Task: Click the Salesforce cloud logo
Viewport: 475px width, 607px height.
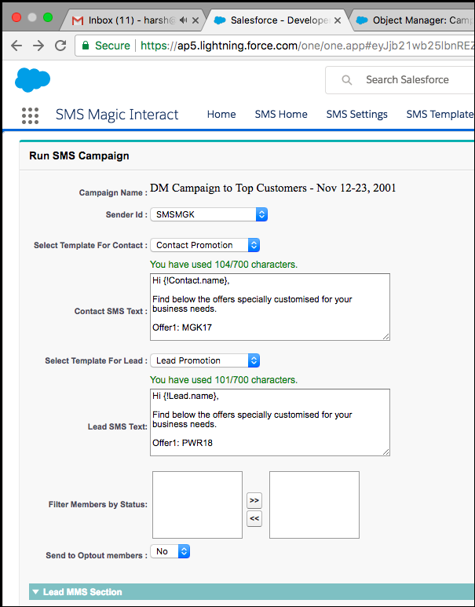Action: coord(32,80)
